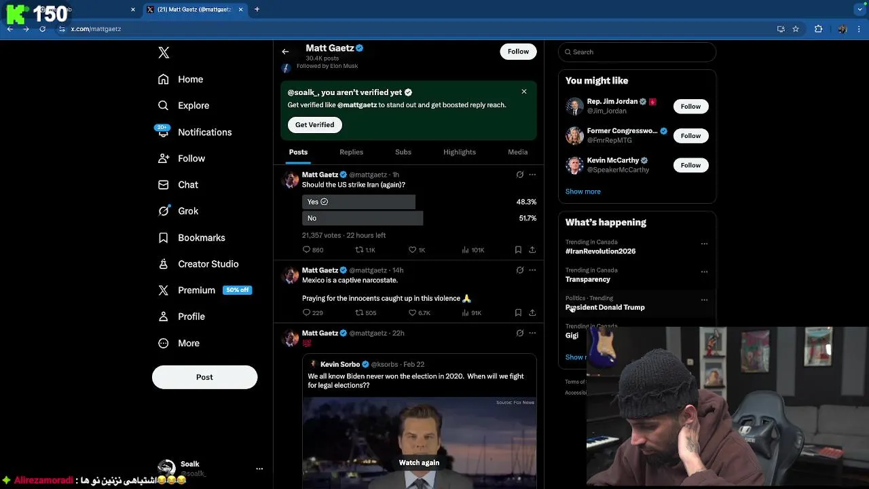Open more menu on Mexico narcostate post
The height and width of the screenshot is (489, 869).
[x=532, y=270]
